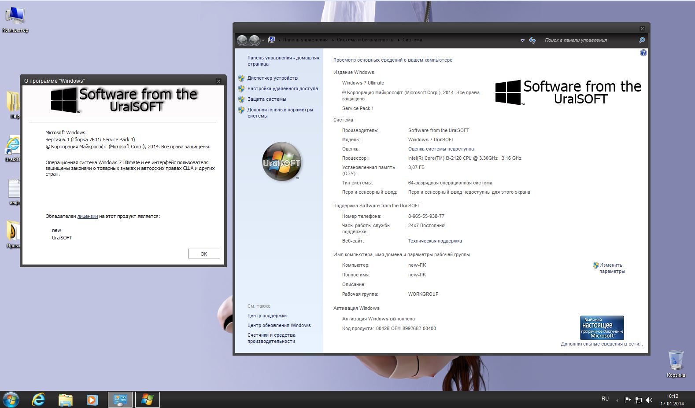Click the network tray icon
This screenshot has height=408, width=695.
tap(638, 400)
